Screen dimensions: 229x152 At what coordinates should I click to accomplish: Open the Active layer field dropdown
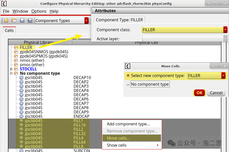[225, 39]
